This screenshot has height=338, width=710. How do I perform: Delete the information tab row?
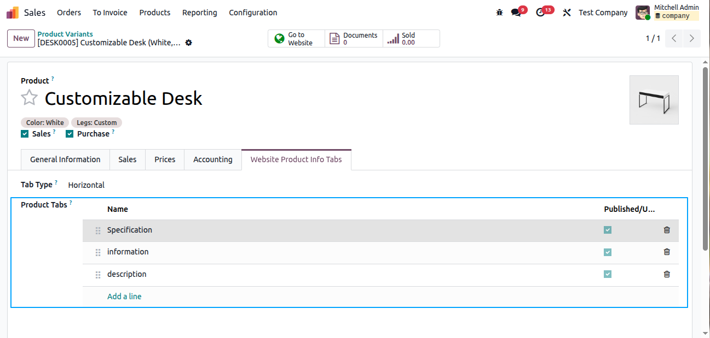(x=666, y=252)
